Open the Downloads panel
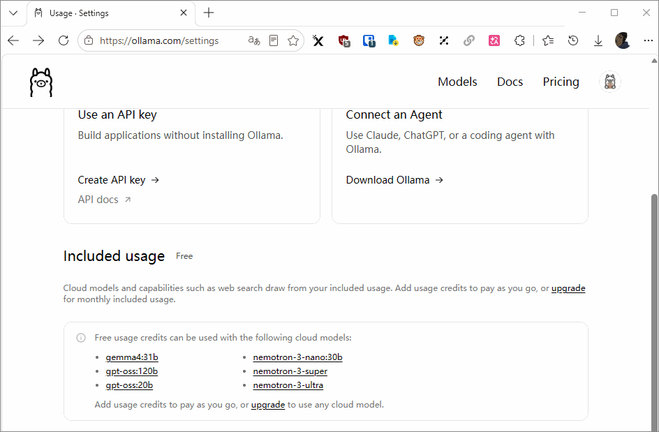659x432 pixels. pos(598,40)
